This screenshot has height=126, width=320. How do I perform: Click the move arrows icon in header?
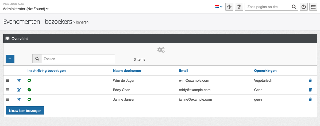[x=229, y=7]
